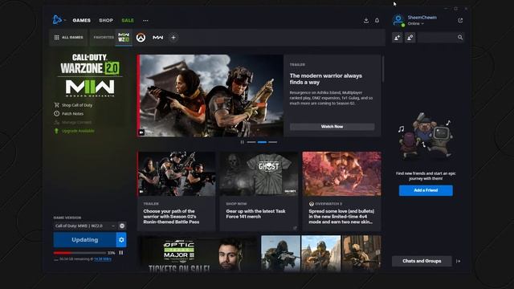Viewport: 514px width, 289px height.
Task: Open the three-dot more menu
Action: [x=145, y=21]
